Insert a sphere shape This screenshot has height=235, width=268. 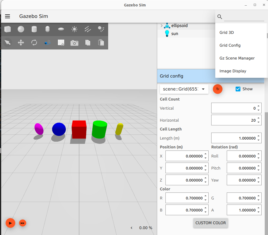pos(21,29)
